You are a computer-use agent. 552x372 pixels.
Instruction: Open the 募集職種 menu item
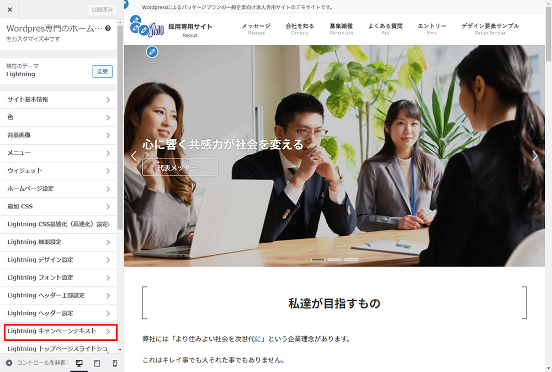click(341, 28)
